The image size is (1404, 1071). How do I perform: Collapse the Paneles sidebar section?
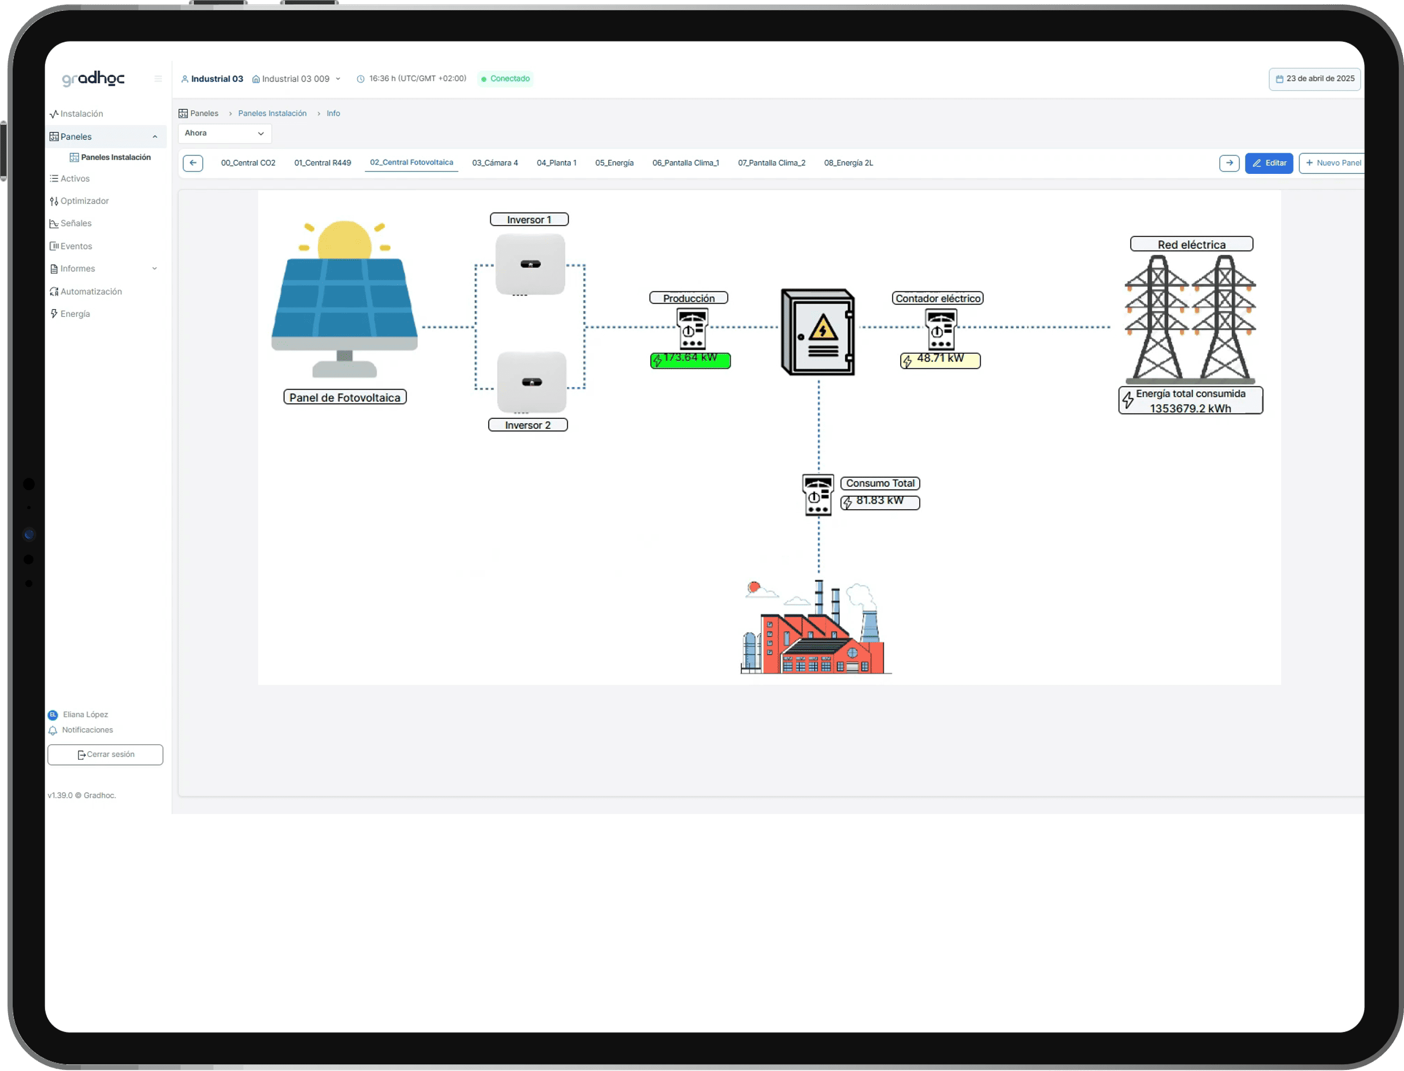click(154, 136)
